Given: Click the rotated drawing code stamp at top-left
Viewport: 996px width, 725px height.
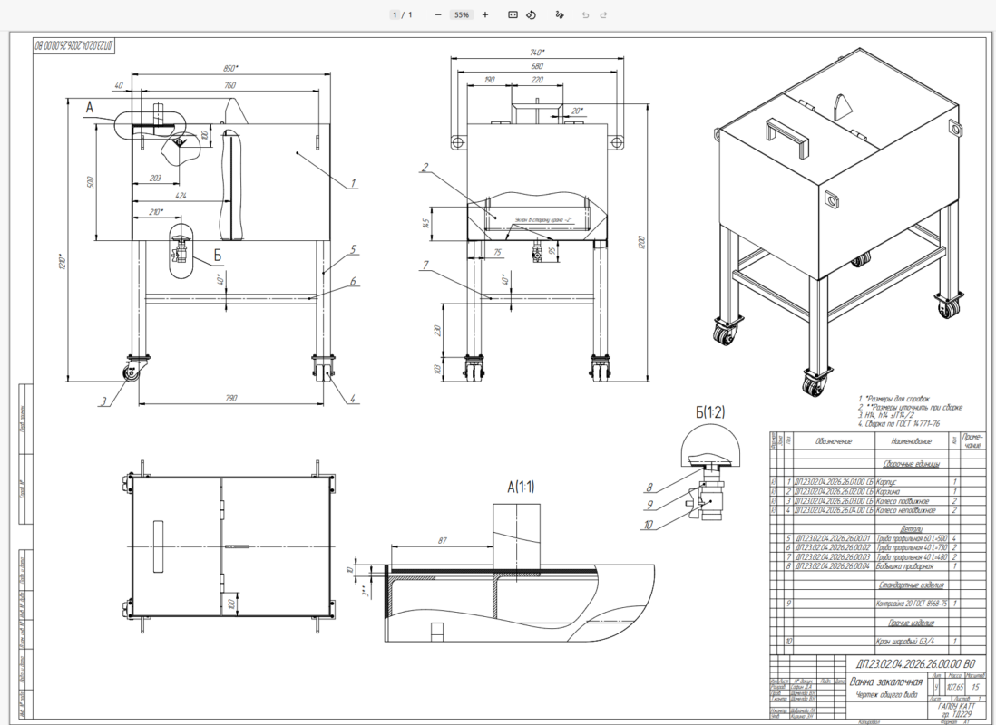Looking at the screenshot, I should click(x=74, y=45).
